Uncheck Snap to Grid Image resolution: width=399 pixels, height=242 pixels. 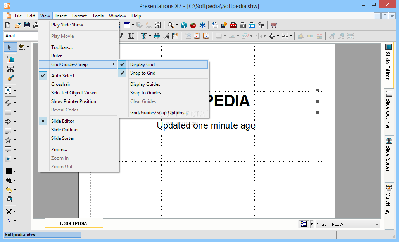pos(162,73)
